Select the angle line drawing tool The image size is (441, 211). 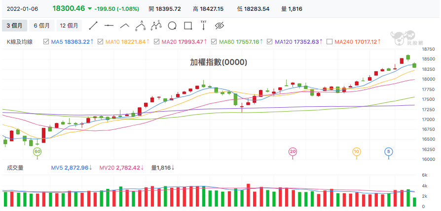(125, 26)
